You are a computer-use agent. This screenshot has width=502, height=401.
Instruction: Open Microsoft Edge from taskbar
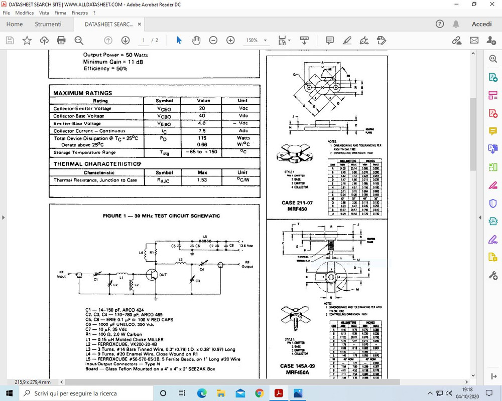point(202,393)
